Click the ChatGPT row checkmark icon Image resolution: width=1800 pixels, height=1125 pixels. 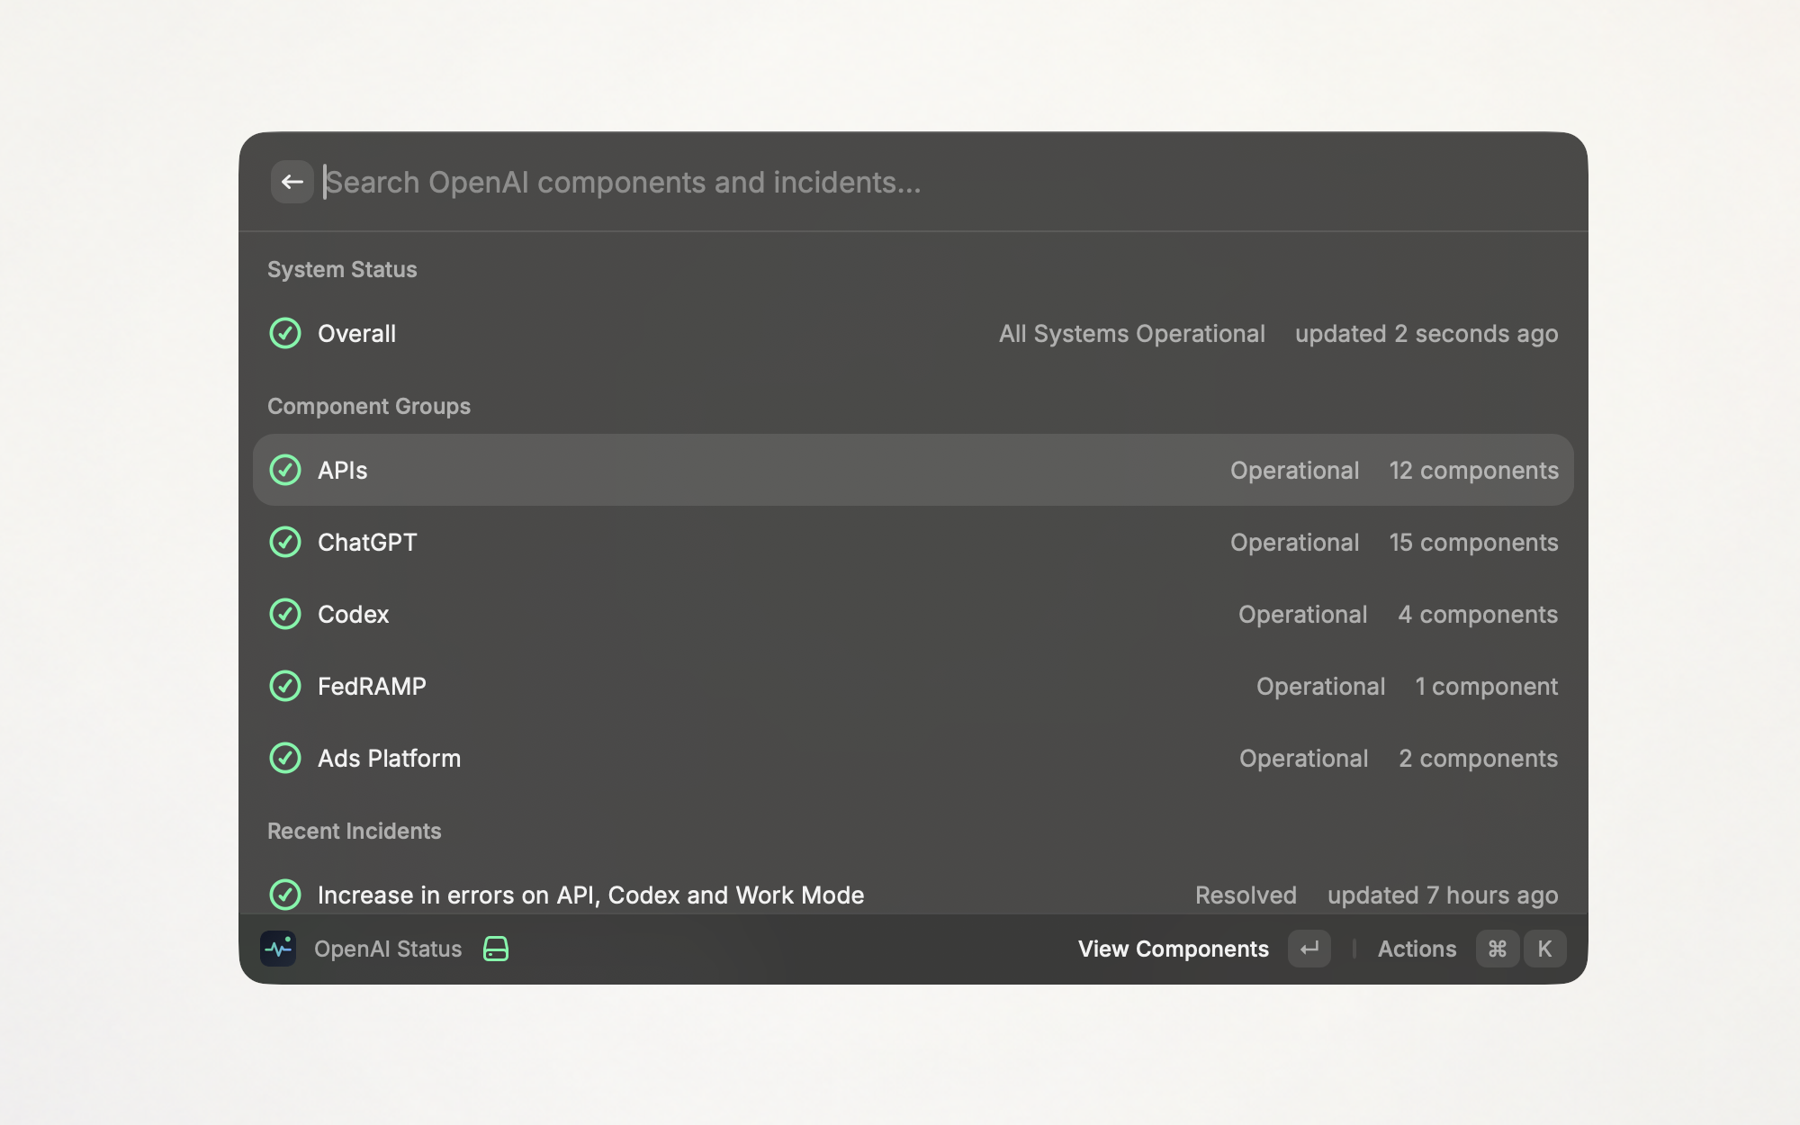coord(285,542)
